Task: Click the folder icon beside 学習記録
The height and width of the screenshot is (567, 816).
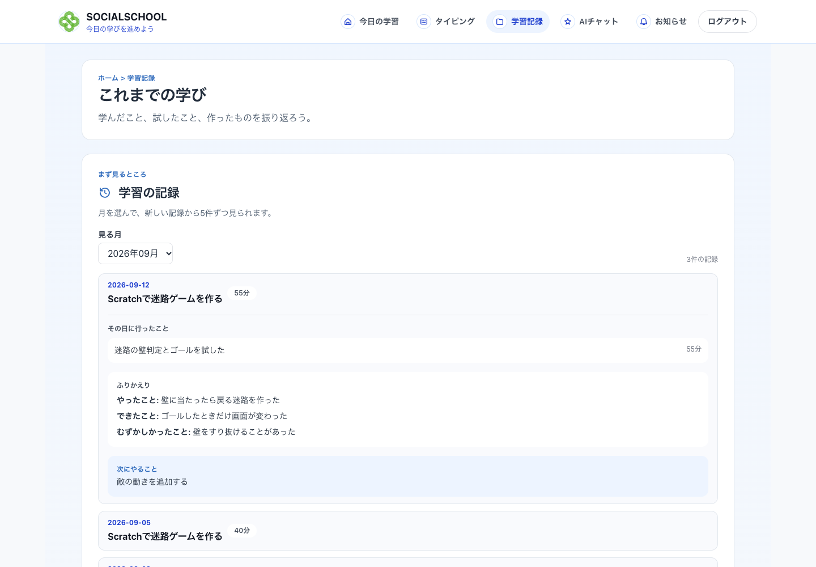Action: coord(500,22)
